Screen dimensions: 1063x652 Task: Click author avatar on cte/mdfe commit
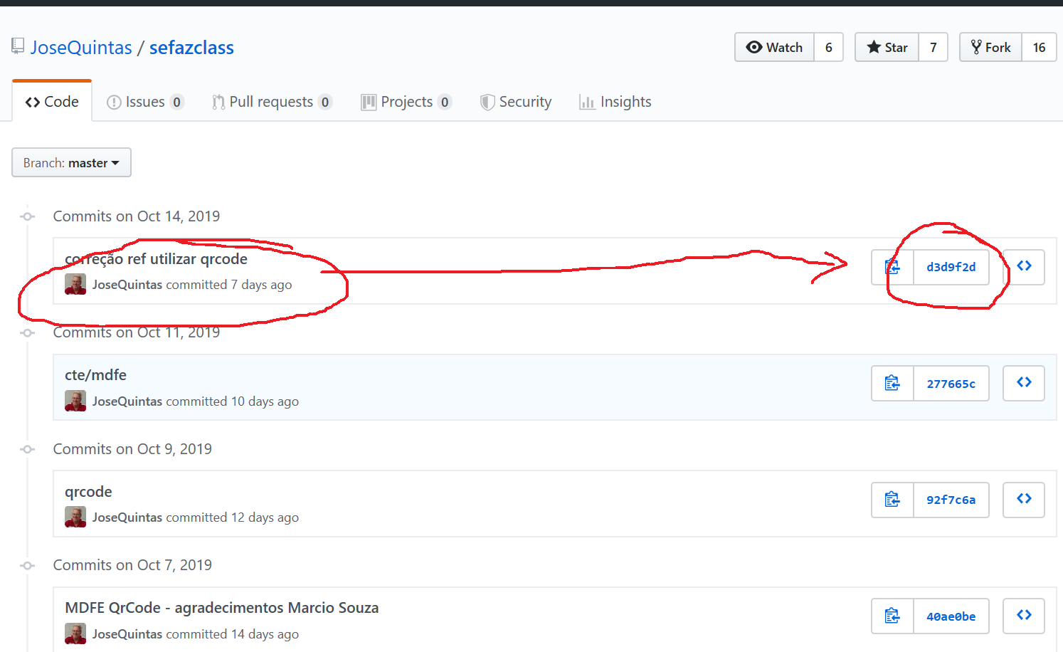tap(75, 401)
